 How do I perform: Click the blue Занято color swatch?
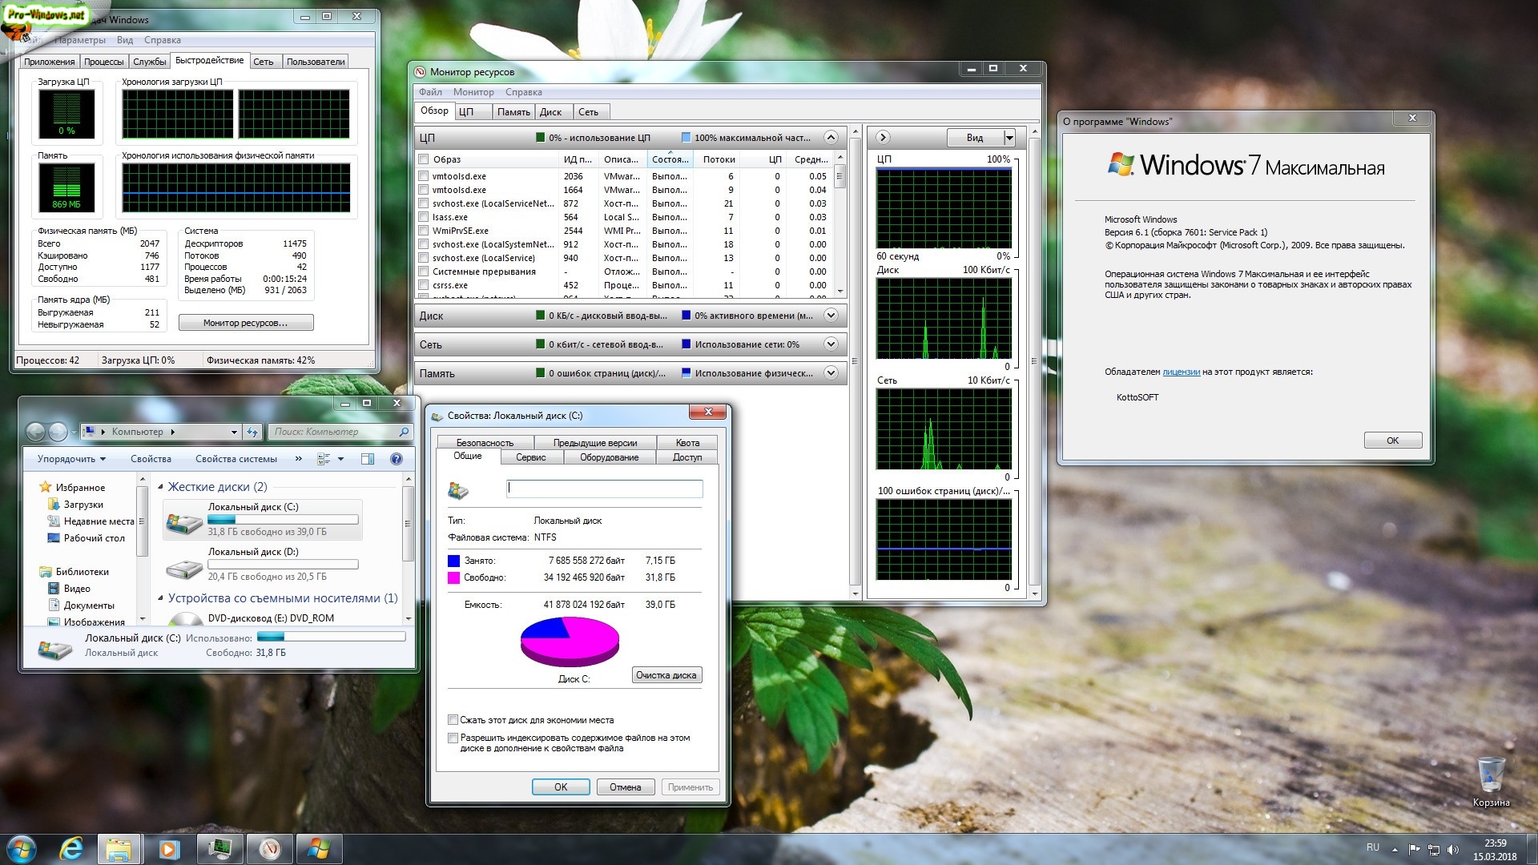[x=453, y=561]
